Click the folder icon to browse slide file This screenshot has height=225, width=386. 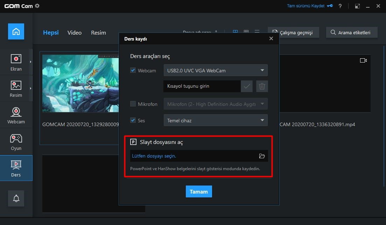click(x=262, y=156)
